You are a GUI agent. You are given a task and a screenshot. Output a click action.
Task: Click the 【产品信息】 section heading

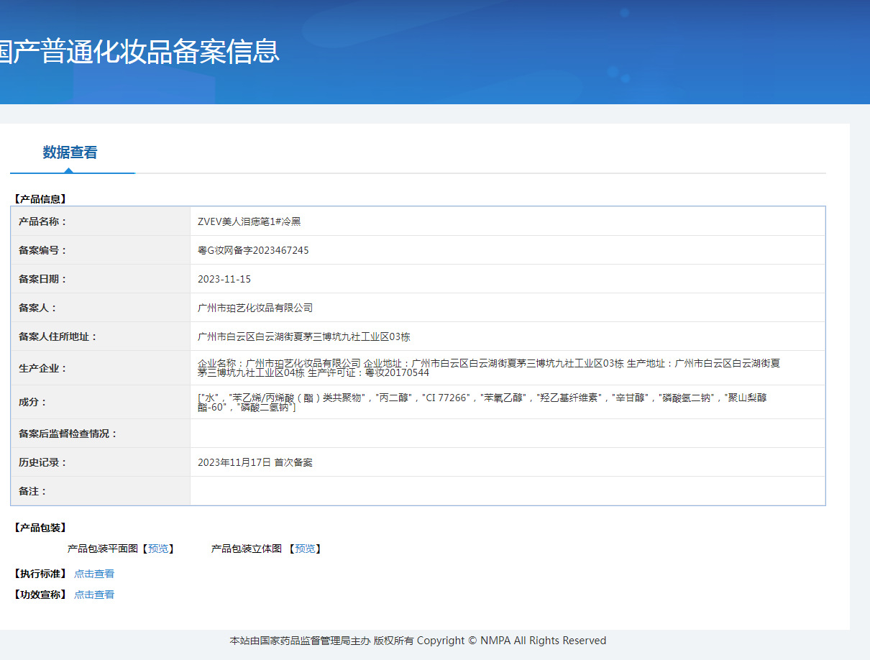tap(40, 199)
